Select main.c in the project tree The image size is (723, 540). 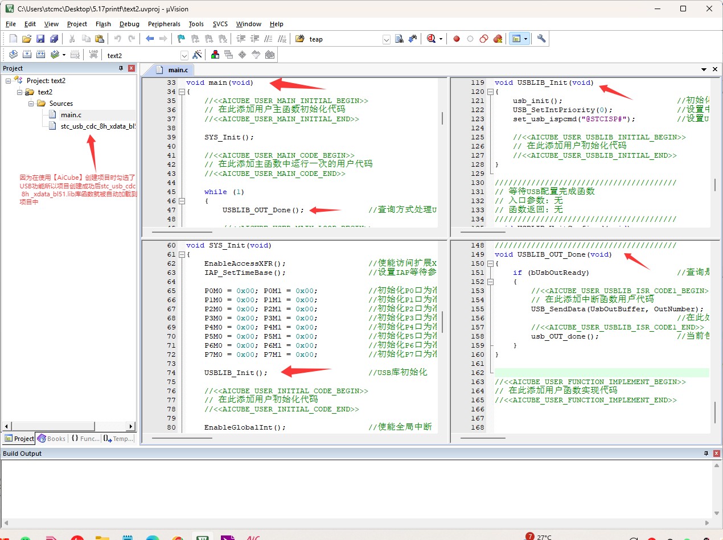[x=71, y=115]
